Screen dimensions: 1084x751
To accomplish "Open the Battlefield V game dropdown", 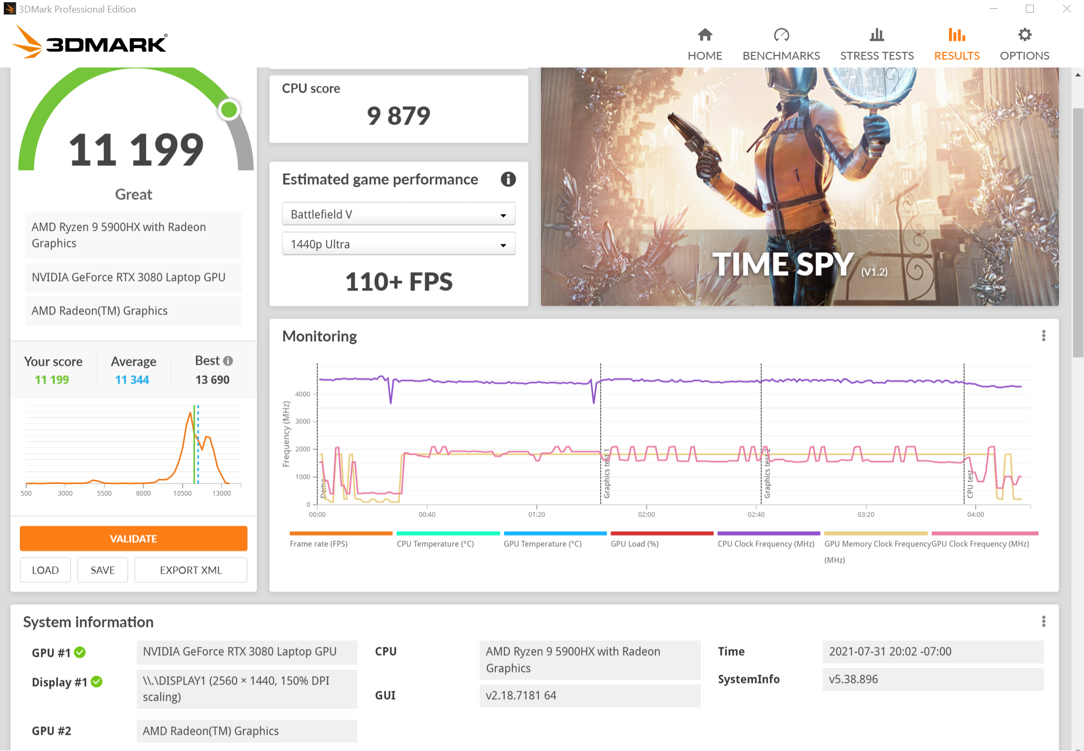I will [399, 214].
